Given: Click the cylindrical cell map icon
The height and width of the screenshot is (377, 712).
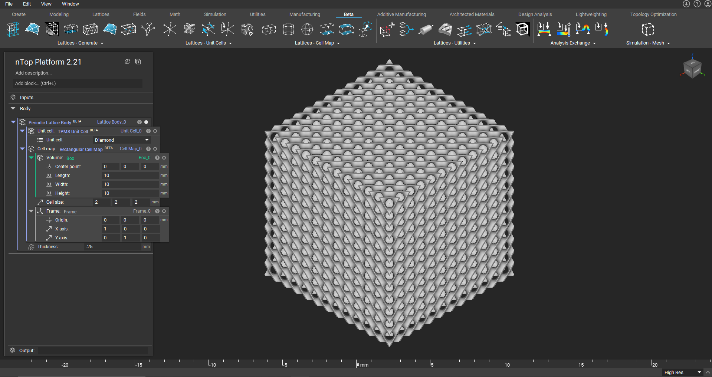Looking at the screenshot, I should (288, 29).
